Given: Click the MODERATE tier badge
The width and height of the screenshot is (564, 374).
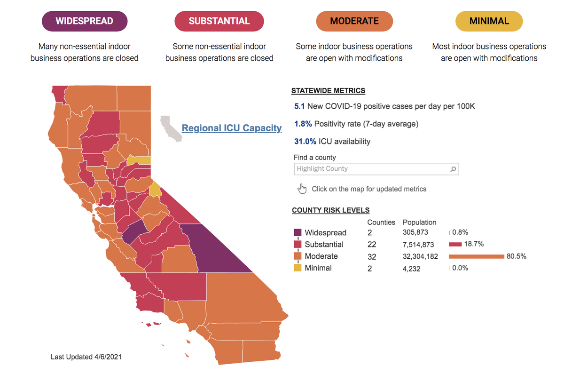Looking at the screenshot, I should coord(354,21).
